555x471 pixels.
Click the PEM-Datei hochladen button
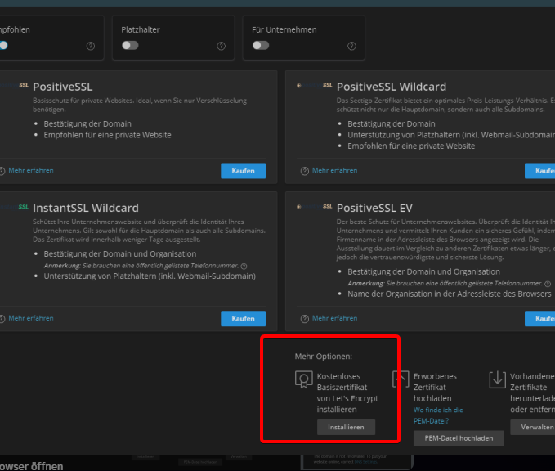click(x=459, y=437)
